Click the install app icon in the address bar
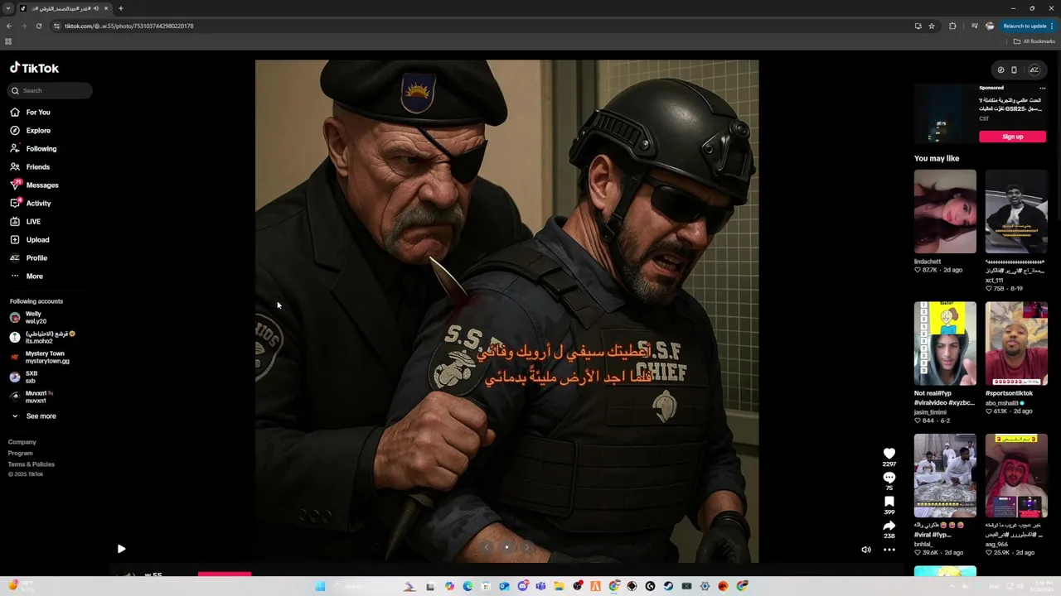Viewport: 1061px width, 596px height. pos(918,26)
